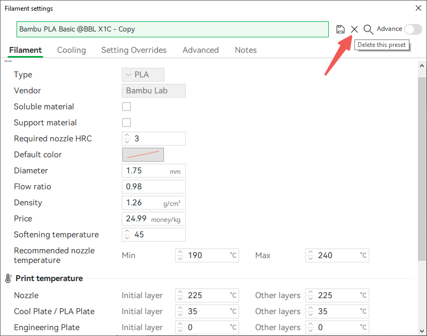Click the Softening temperature 45 field

click(x=154, y=235)
